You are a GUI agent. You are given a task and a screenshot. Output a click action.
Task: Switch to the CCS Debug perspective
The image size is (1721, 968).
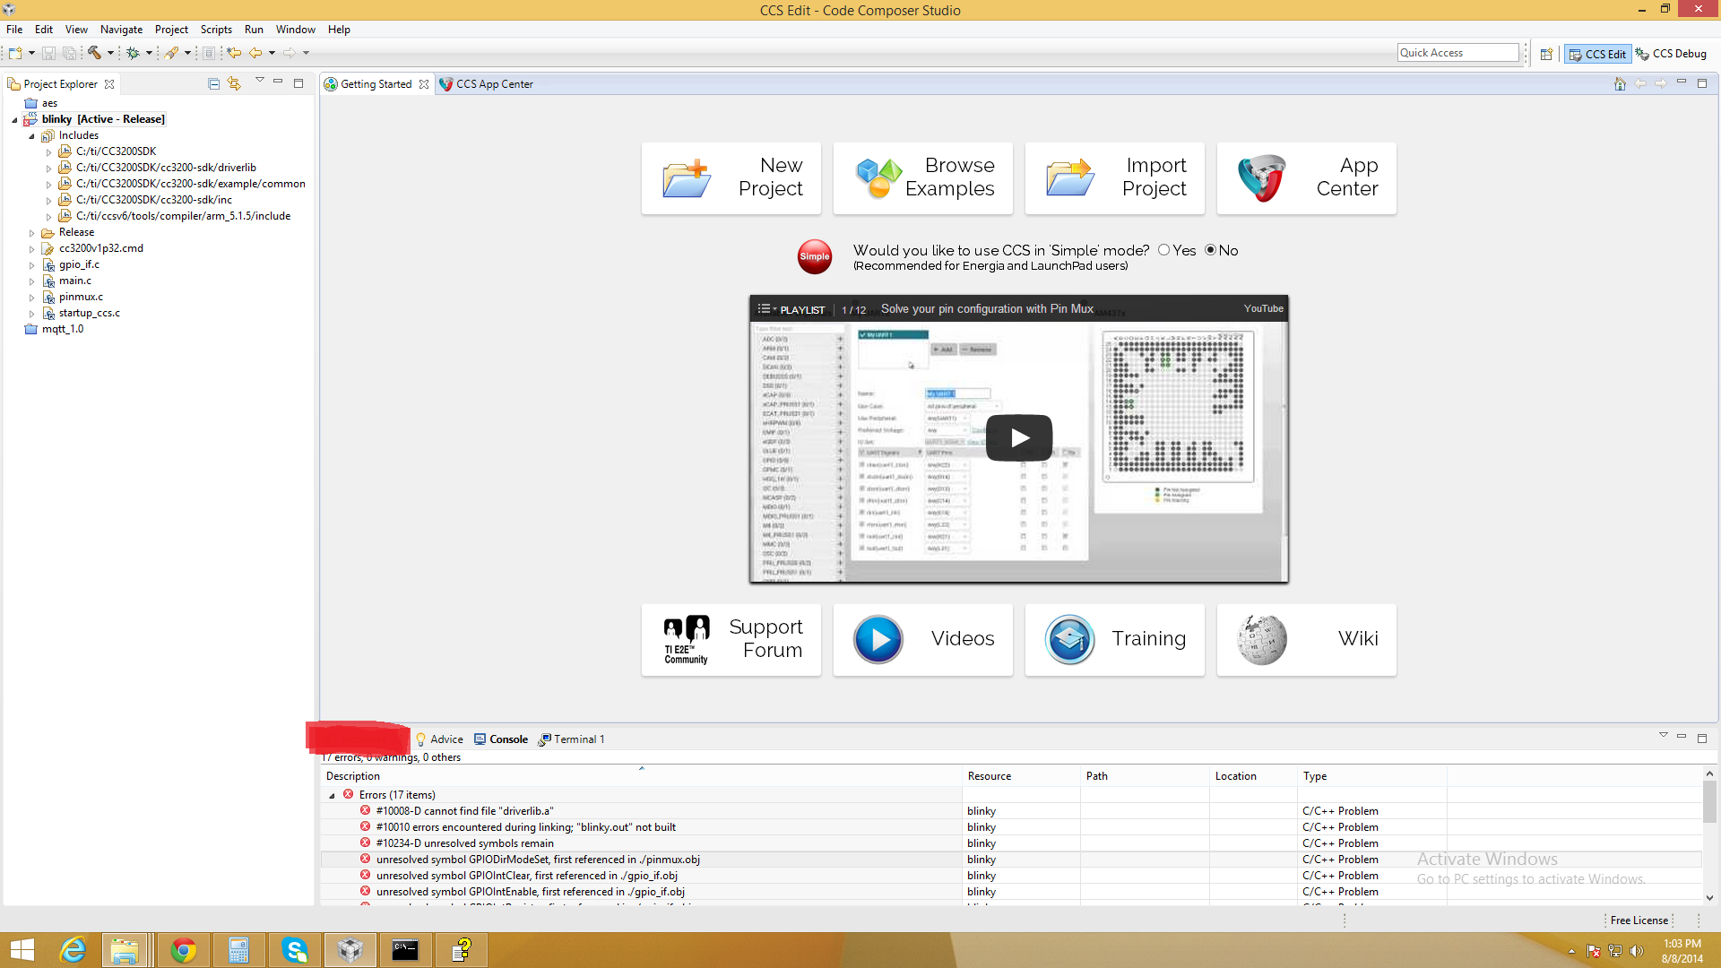coord(1671,54)
